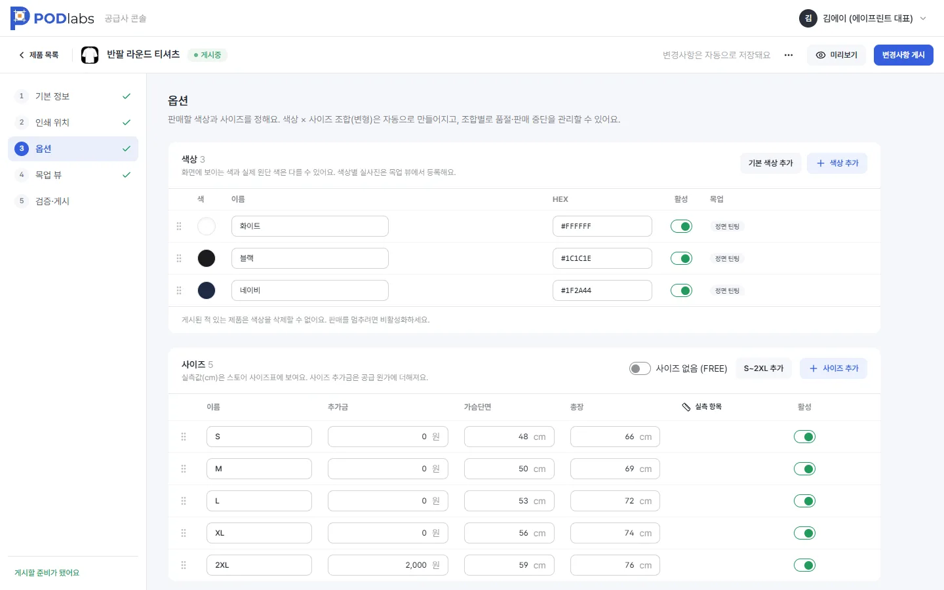
Task: Click the white color swatch
Action: point(206,226)
